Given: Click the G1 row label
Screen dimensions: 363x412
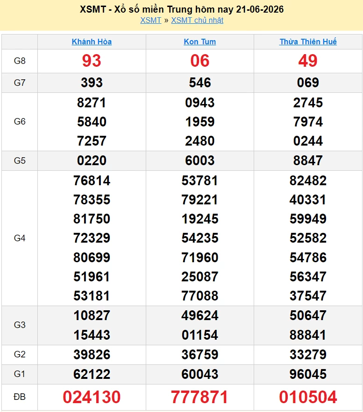Looking at the screenshot, I should pyautogui.click(x=20, y=374).
